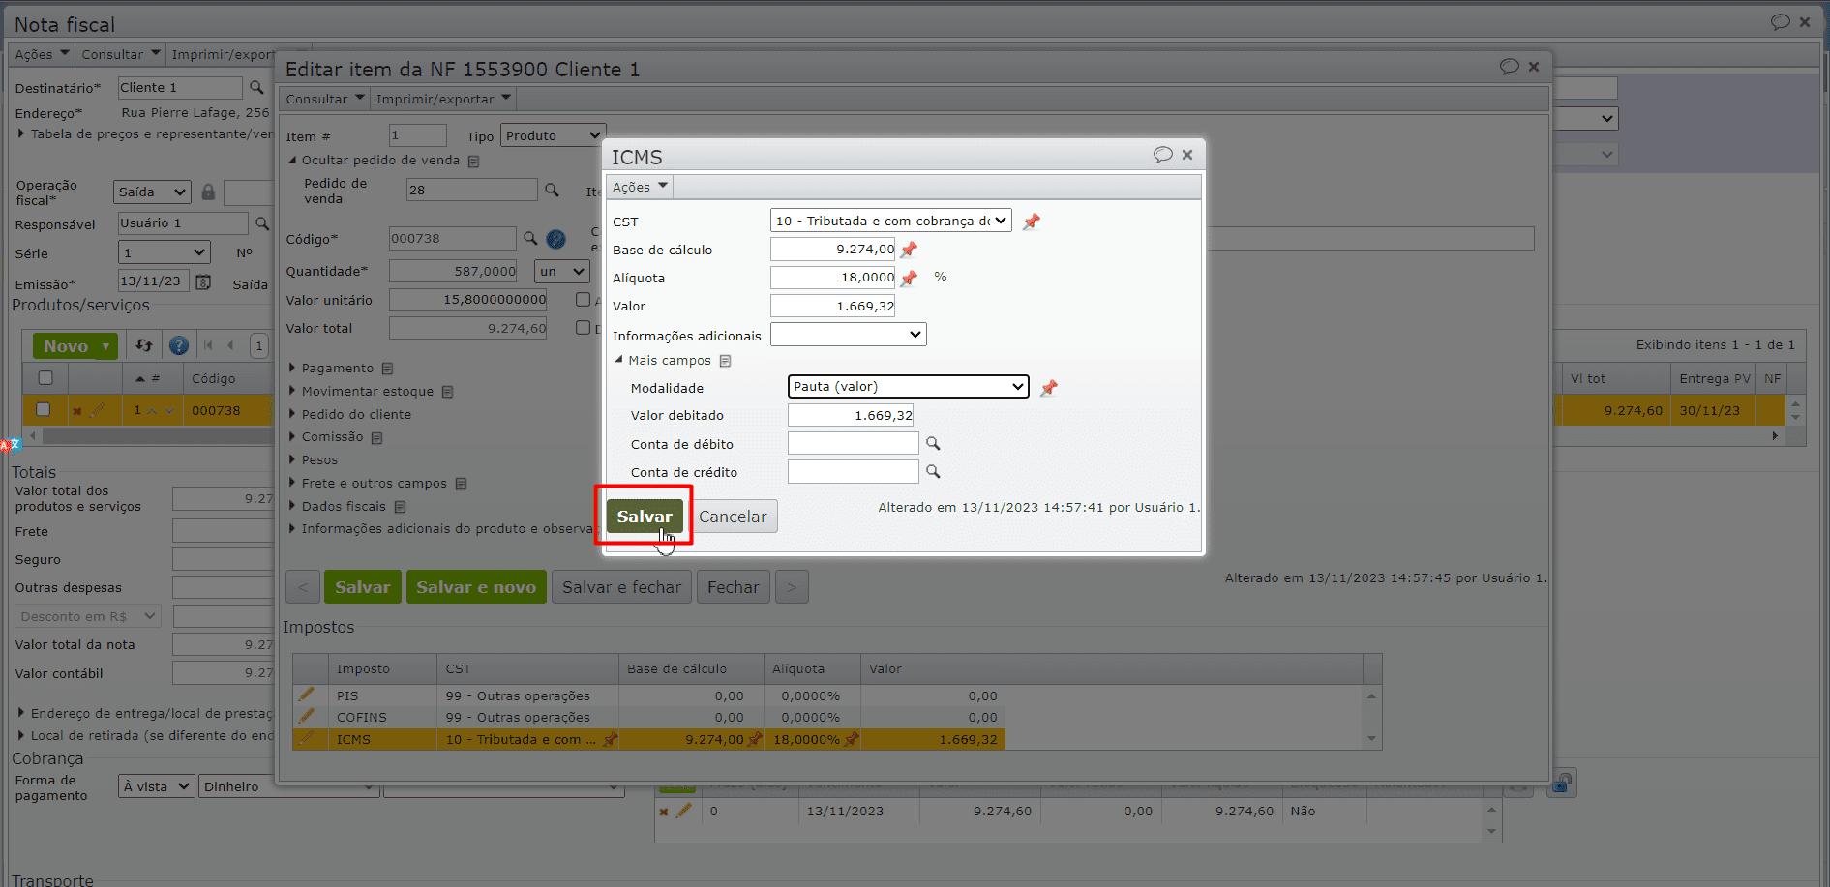
Task: Edit the COFINS tax row with pencil icon
Action: pos(307,716)
